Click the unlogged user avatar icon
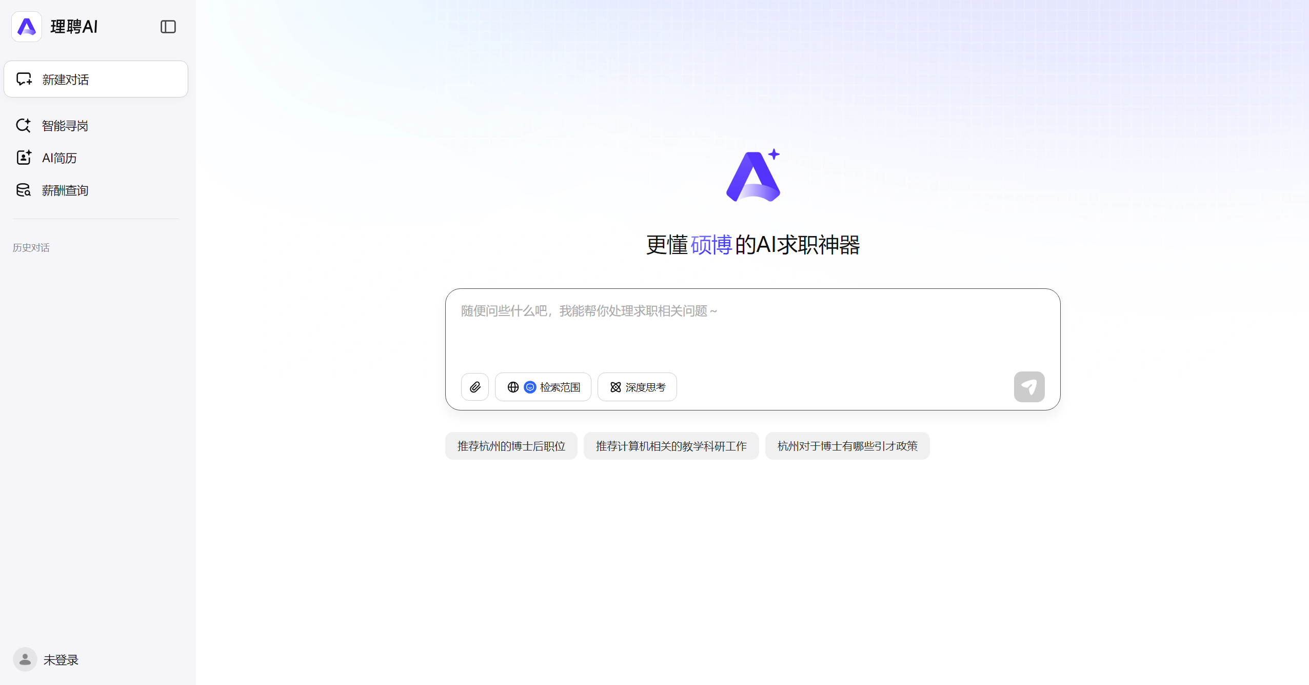1309x685 pixels. (24, 659)
